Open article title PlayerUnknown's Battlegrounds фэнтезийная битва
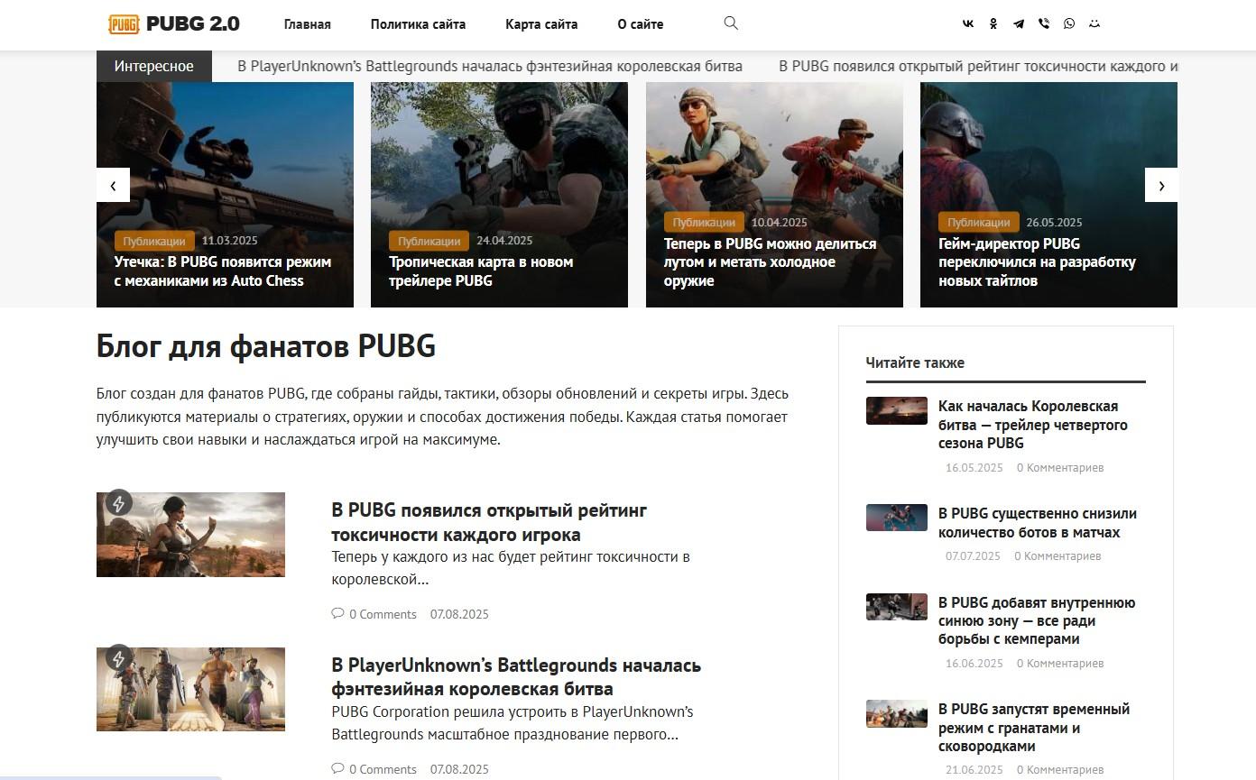Image resolution: width=1256 pixels, height=780 pixels. [x=516, y=677]
